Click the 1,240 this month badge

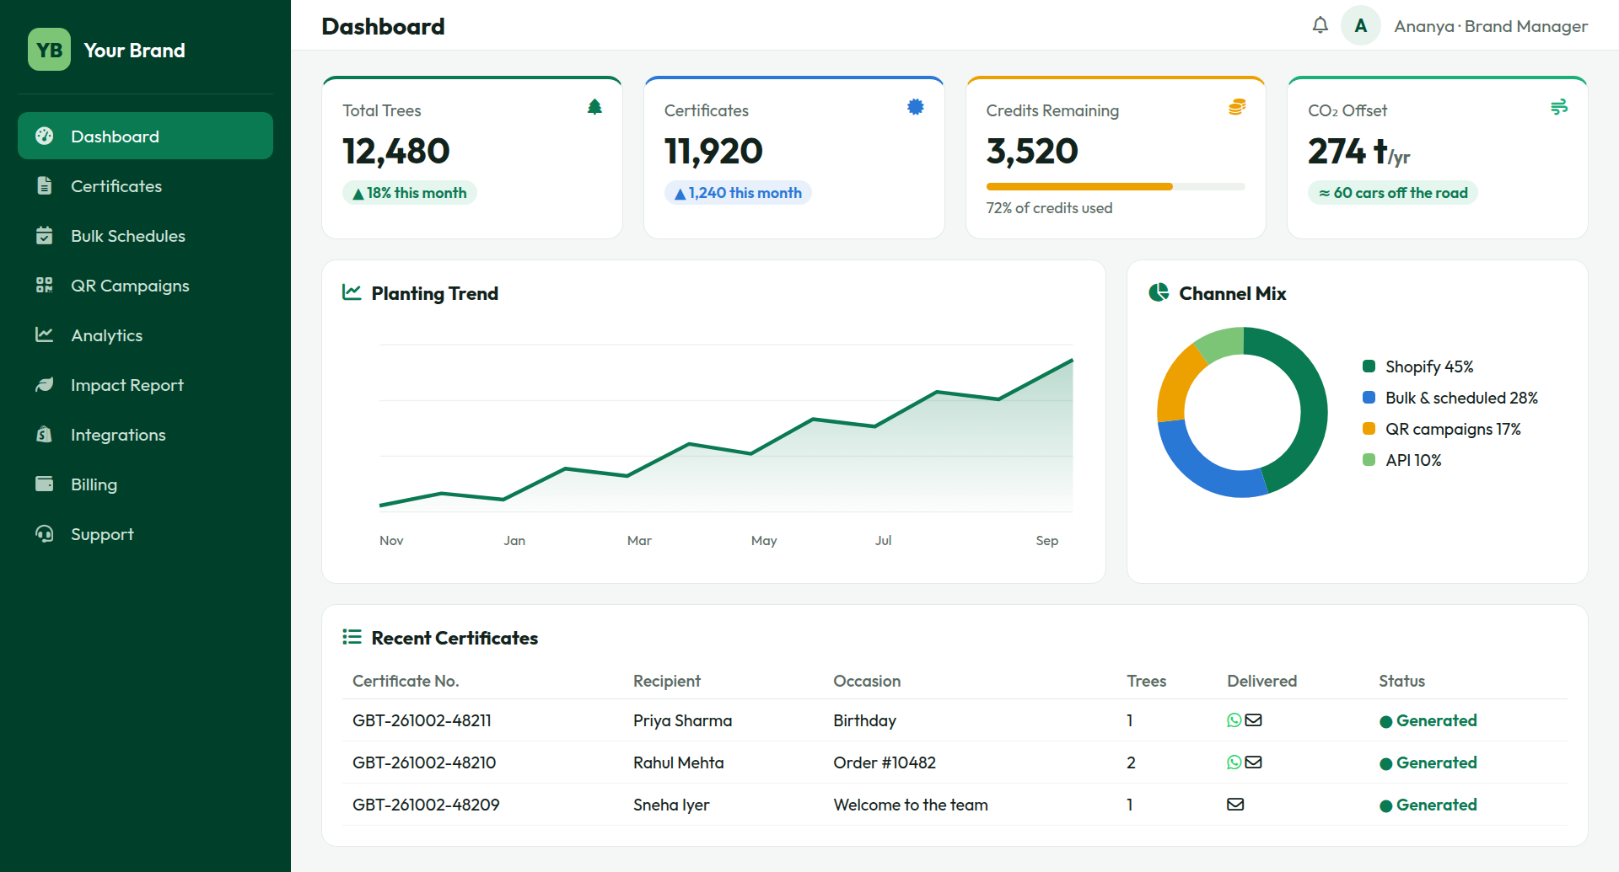click(738, 193)
